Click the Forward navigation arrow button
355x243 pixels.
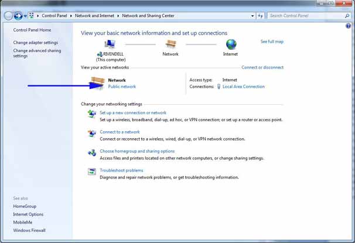point(18,16)
